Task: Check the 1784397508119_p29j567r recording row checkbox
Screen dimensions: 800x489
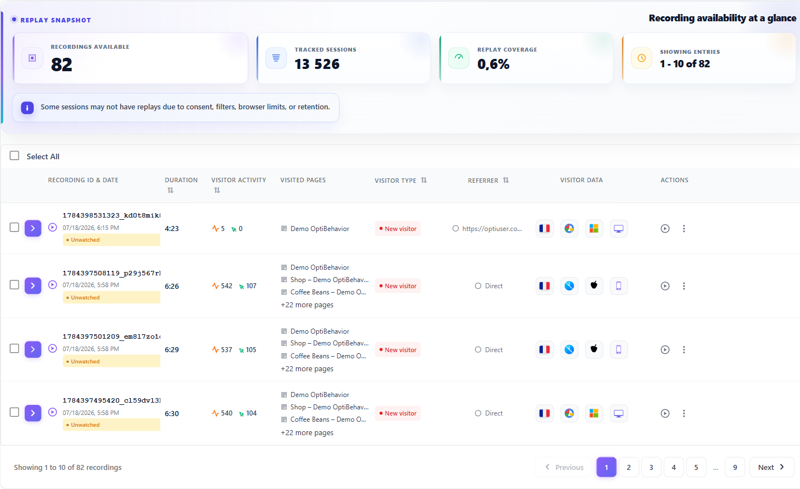Action: 15,285
